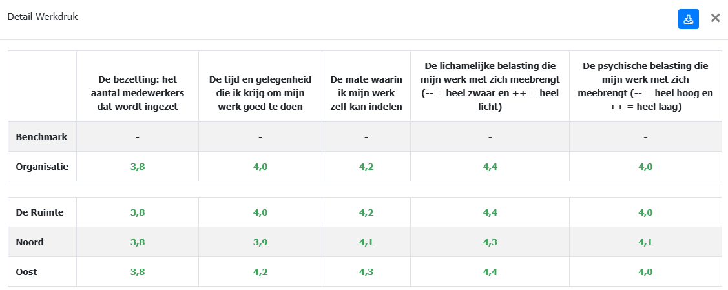Select the 'De mate waarin' column header
Viewport: 728px width, 290px height.
coord(366,92)
